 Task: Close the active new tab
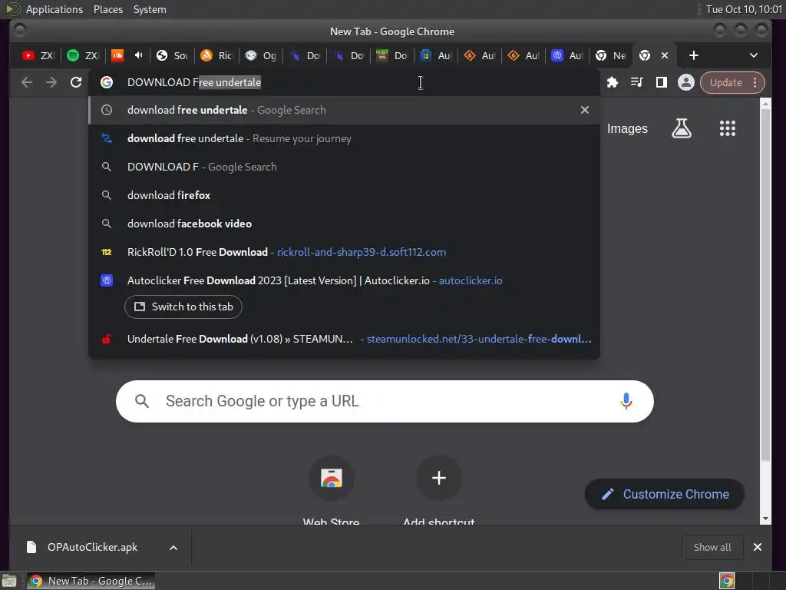point(665,55)
